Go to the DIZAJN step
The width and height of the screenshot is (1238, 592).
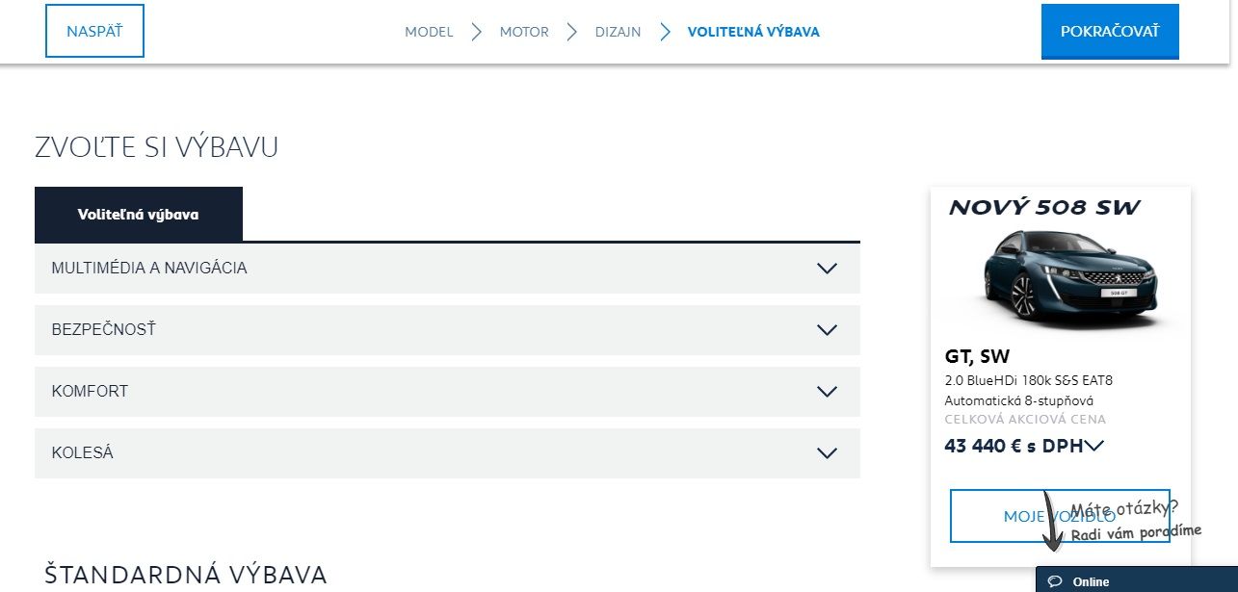coord(619,32)
